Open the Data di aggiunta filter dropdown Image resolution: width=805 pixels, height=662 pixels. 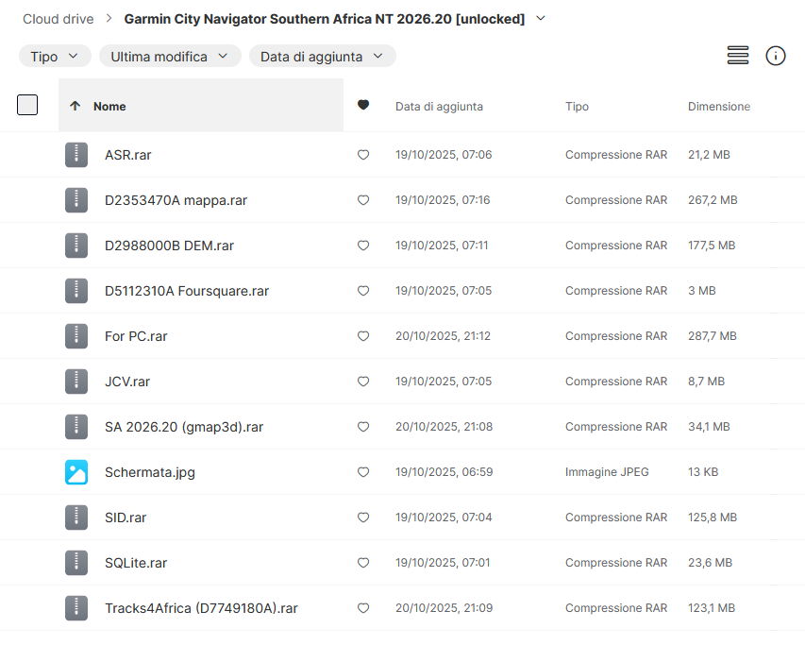(323, 56)
